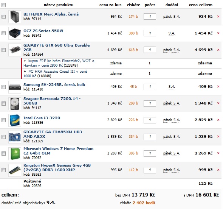The height and width of the screenshot is (209, 223).
Task: Check the Intel Core i3-3220 checkbox
Action: tap(3, 120)
